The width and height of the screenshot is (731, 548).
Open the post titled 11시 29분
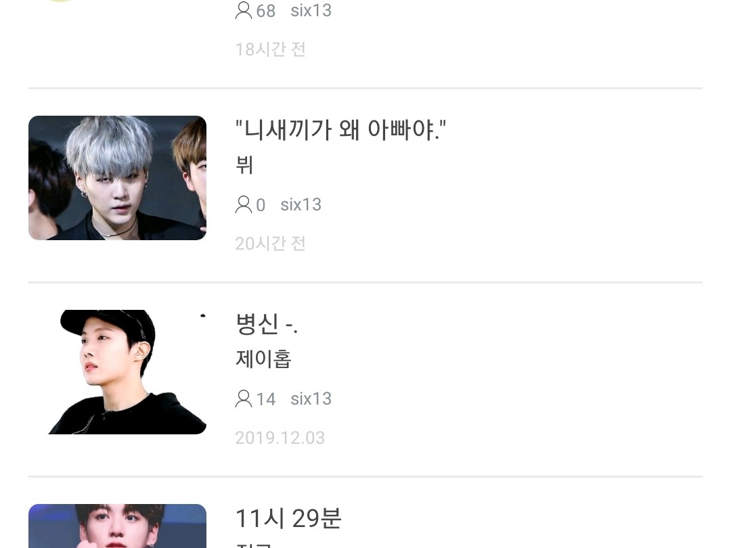[288, 518]
